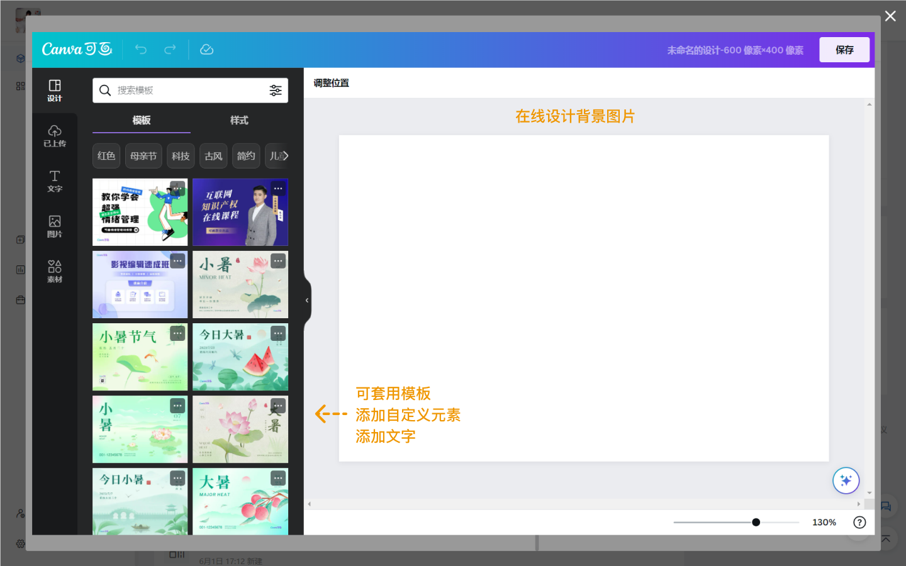This screenshot has width=906, height=566.
Task: Open more options on 小暑节气 template
Action: point(177,333)
